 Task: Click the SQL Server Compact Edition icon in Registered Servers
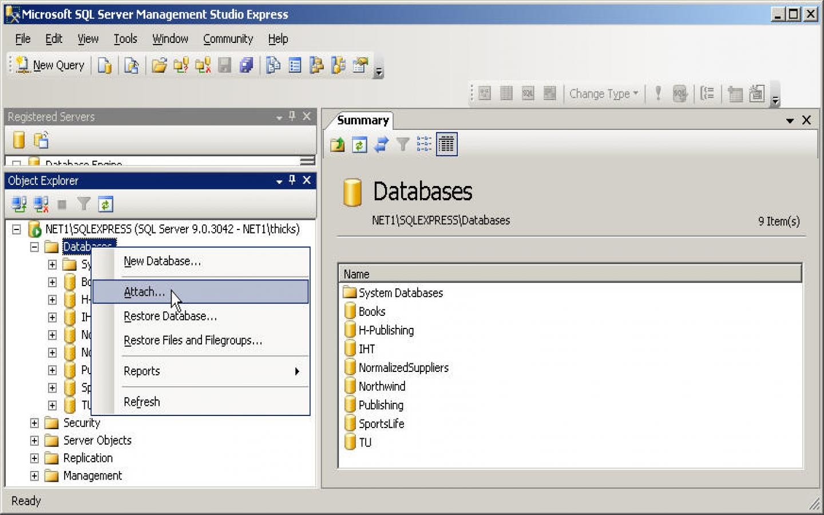pyautogui.click(x=41, y=140)
